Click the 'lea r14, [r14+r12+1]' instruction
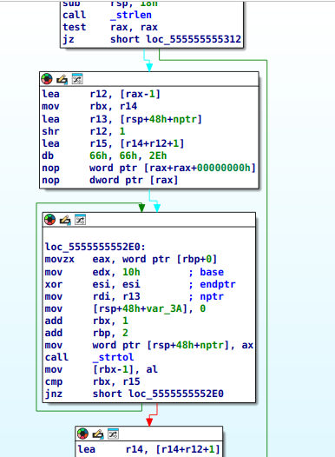Screen dimensions: 335x457 pyautogui.click(x=148, y=449)
